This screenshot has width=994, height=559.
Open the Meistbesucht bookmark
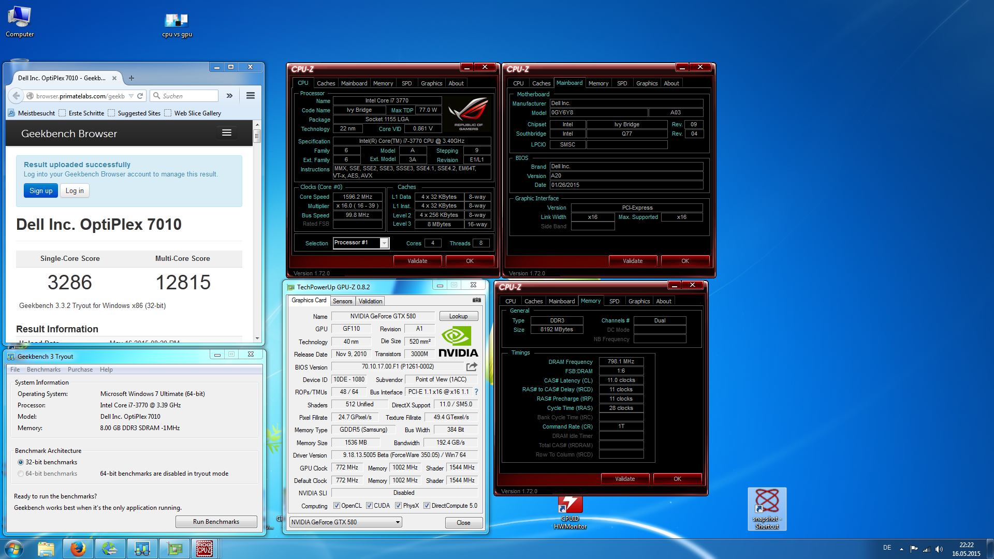point(32,113)
